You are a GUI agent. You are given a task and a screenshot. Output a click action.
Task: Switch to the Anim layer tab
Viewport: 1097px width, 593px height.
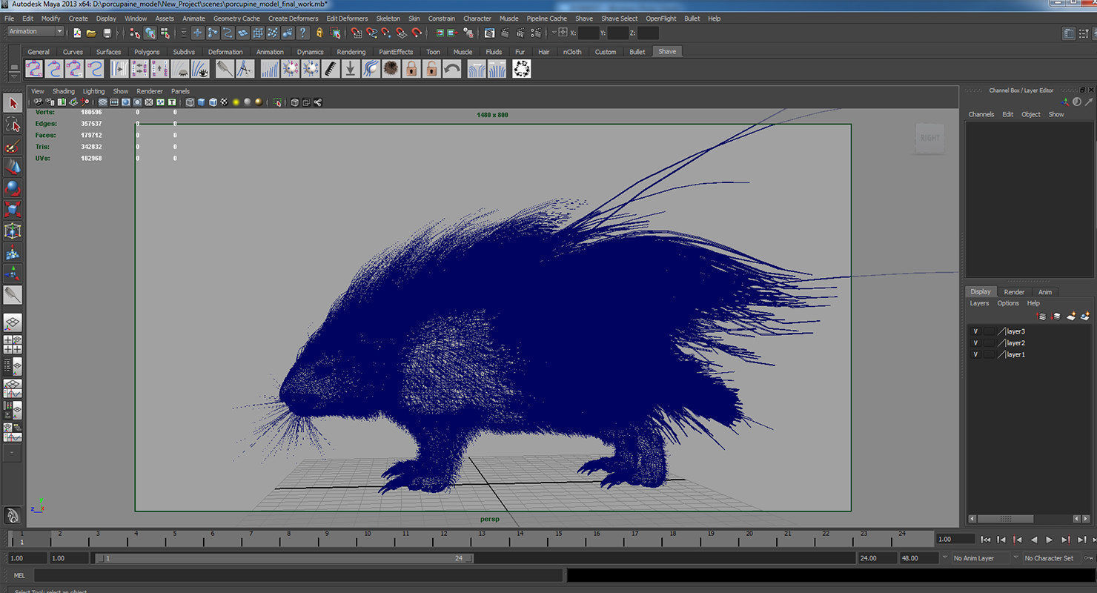(1044, 292)
